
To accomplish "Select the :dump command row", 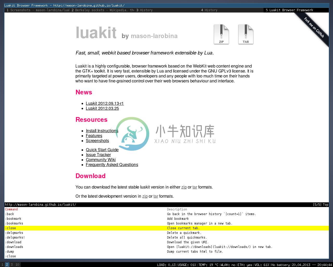I will click(x=166, y=252).
